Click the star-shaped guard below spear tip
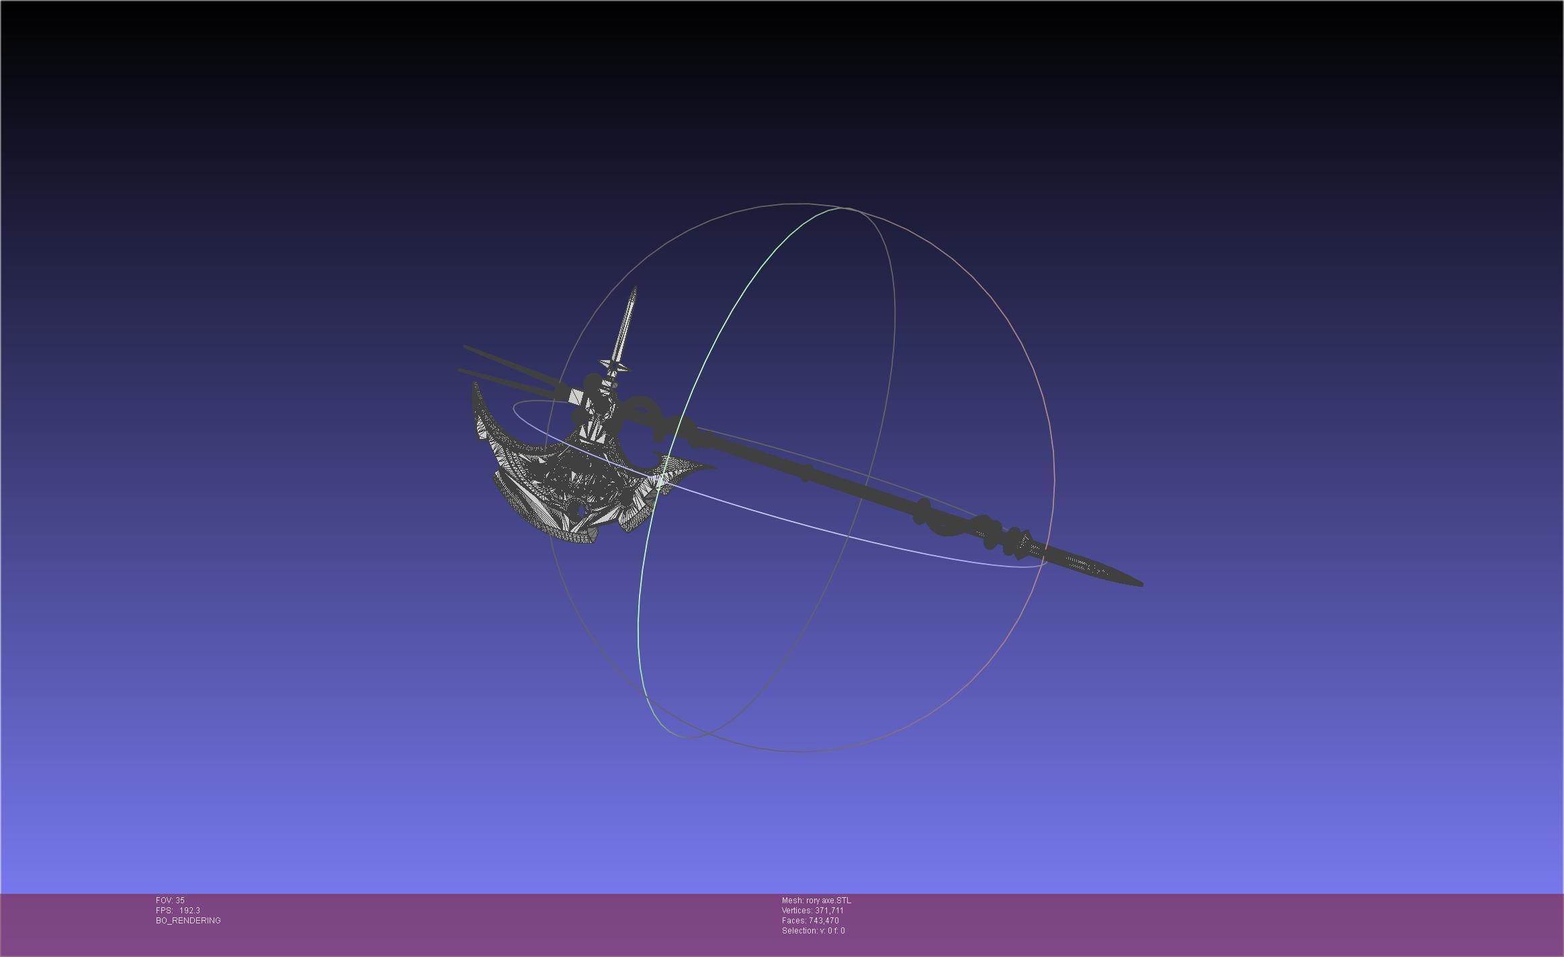 pyautogui.click(x=614, y=366)
